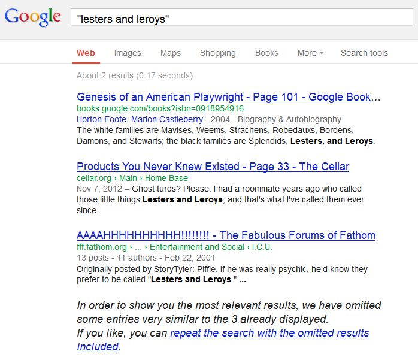
Task: Select the Web tab
Action: [86, 53]
